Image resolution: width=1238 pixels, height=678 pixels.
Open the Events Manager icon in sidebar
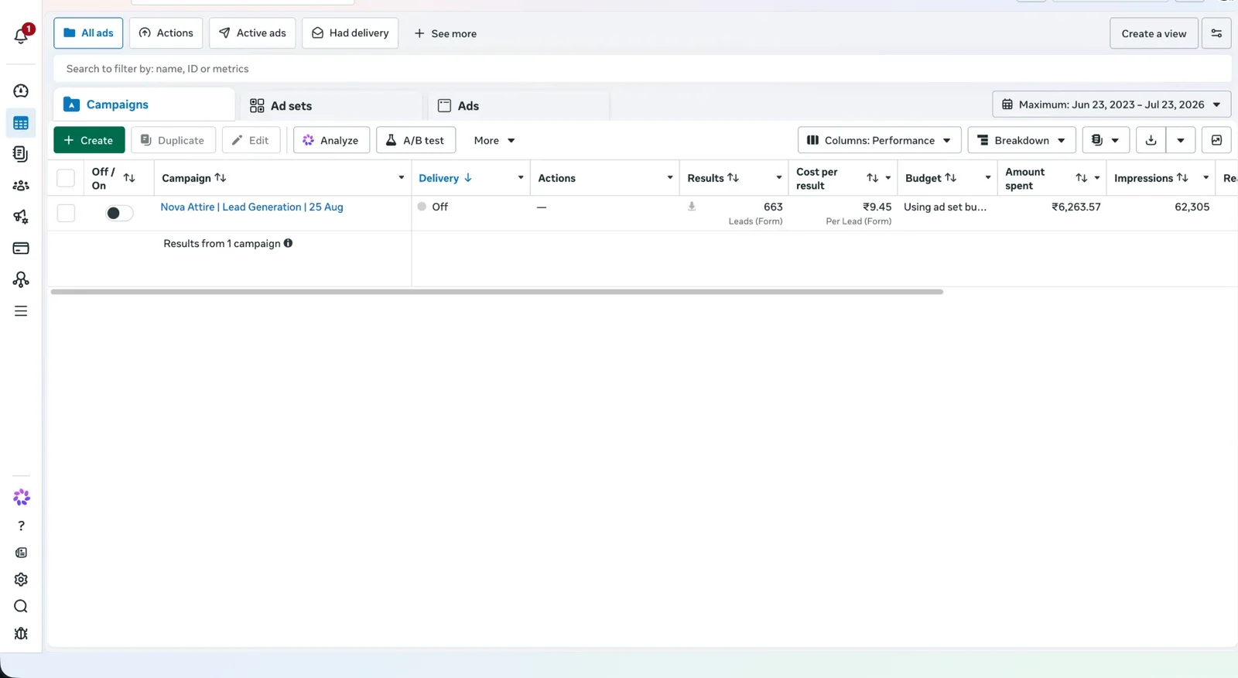[x=21, y=279]
